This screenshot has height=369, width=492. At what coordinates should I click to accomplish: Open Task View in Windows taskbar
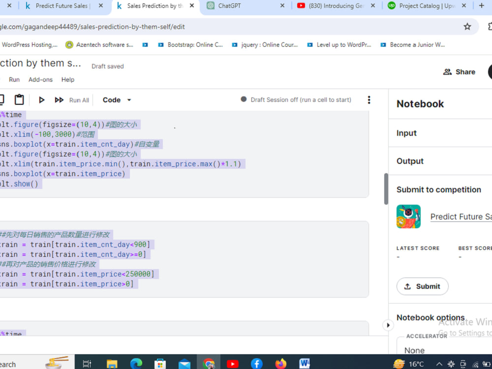coord(87,364)
